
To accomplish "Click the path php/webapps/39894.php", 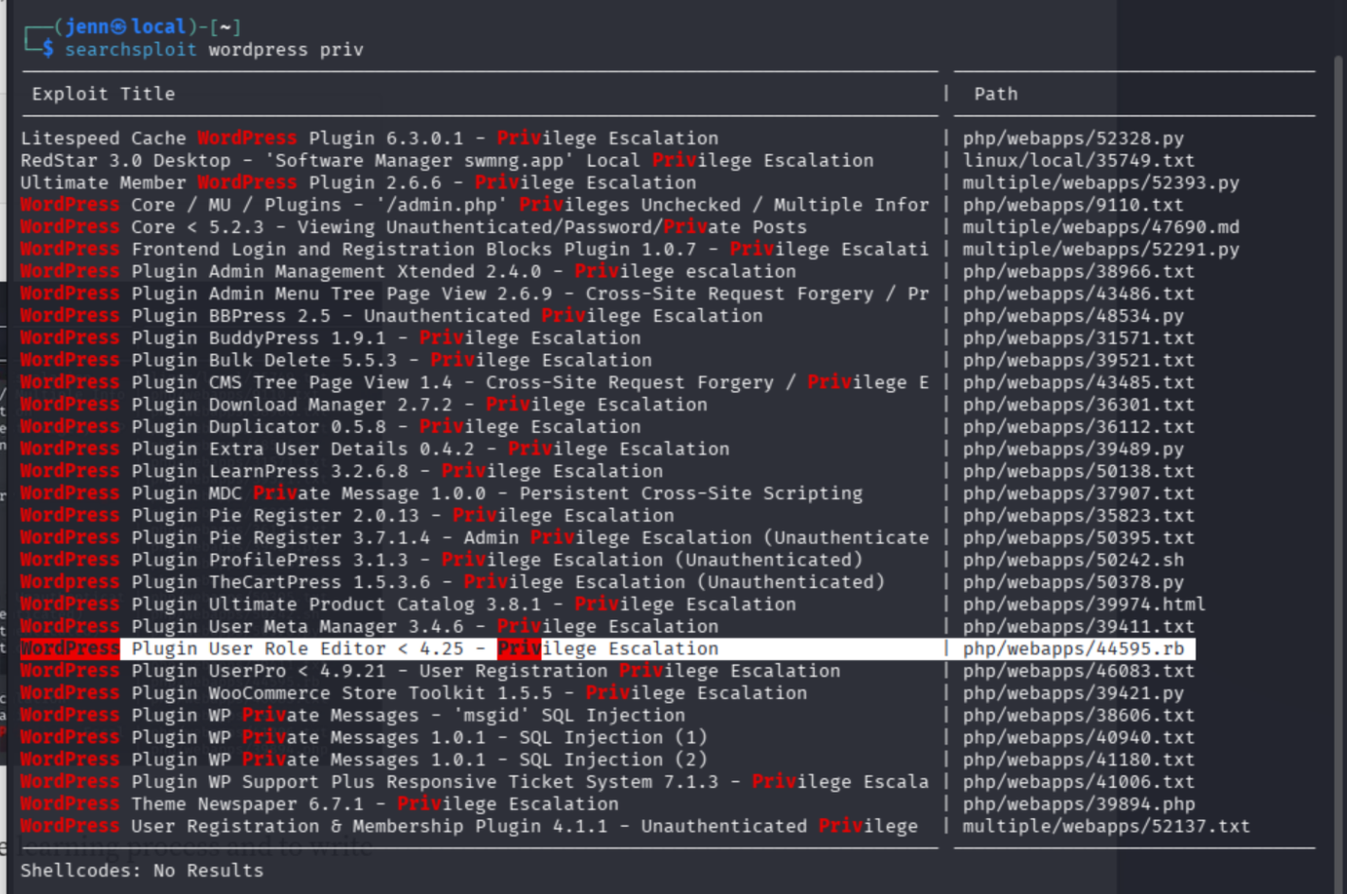I will (1079, 804).
